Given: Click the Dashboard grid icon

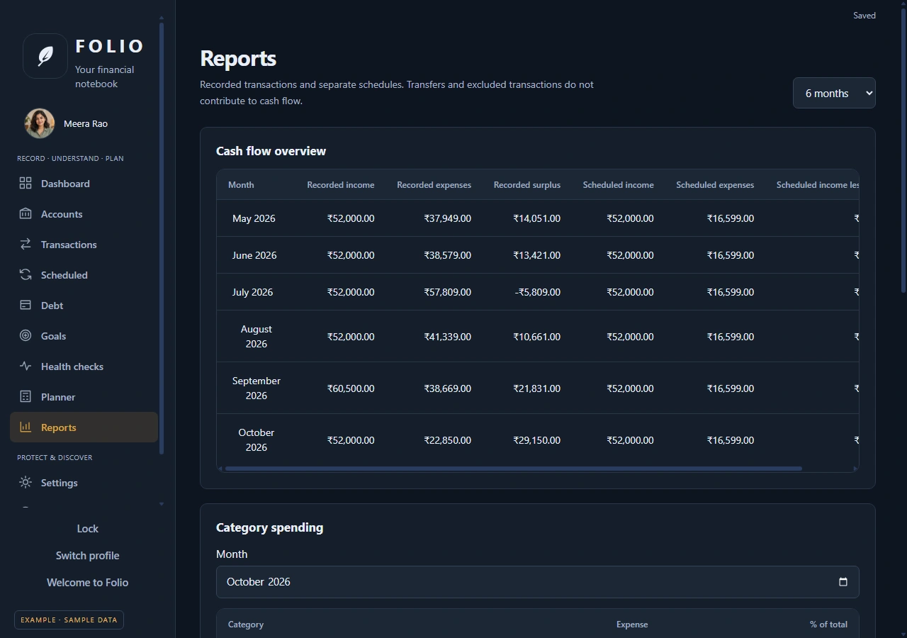Looking at the screenshot, I should (x=26, y=184).
